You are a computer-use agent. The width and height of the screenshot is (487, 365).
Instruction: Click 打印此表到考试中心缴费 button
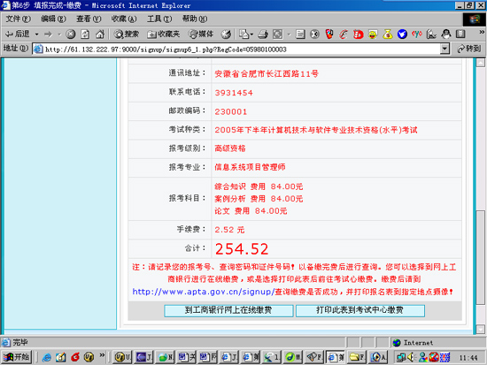360,310
